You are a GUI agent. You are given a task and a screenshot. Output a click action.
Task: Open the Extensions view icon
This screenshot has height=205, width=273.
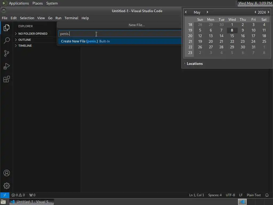pyautogui.click(x=6, y=79)
